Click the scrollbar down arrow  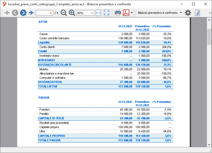[209, 145]
